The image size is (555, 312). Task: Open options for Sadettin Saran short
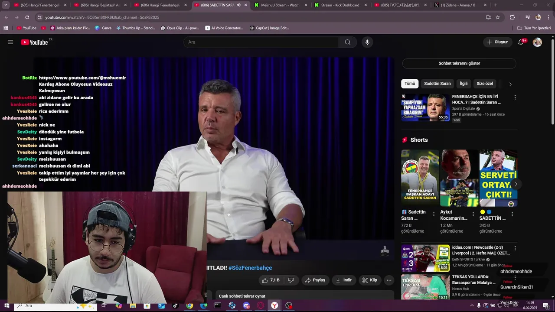434,214
